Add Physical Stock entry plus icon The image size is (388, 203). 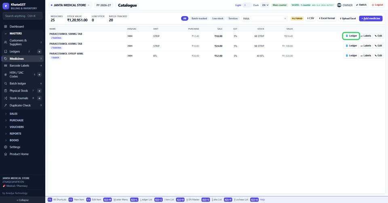(x=39, y=91)
